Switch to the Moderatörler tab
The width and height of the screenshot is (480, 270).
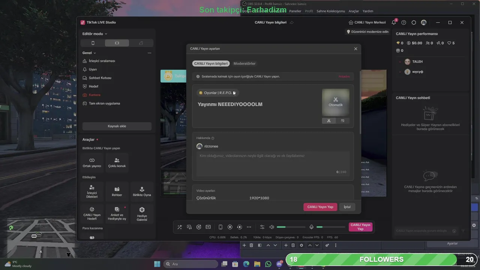tap(244, 63)
